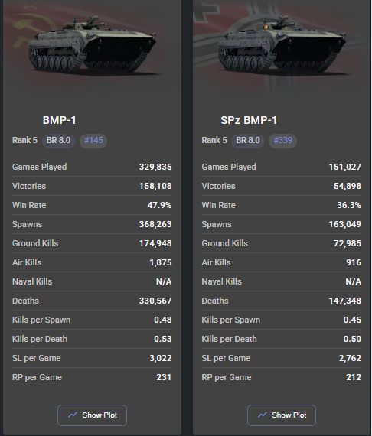The image size is (372, 436).
Task: Select the #339 ranking badge
Action: 282,140
